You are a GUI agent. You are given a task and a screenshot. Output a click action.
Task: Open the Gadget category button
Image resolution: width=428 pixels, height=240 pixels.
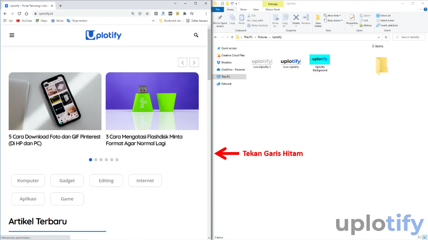67,180
